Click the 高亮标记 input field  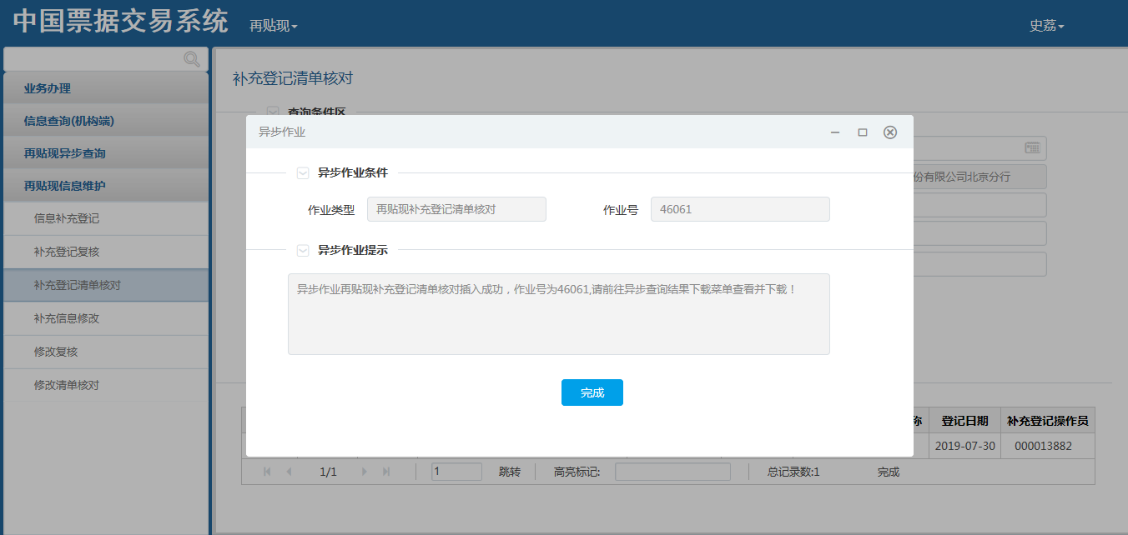pyautogui.click(x=672, y=472)
